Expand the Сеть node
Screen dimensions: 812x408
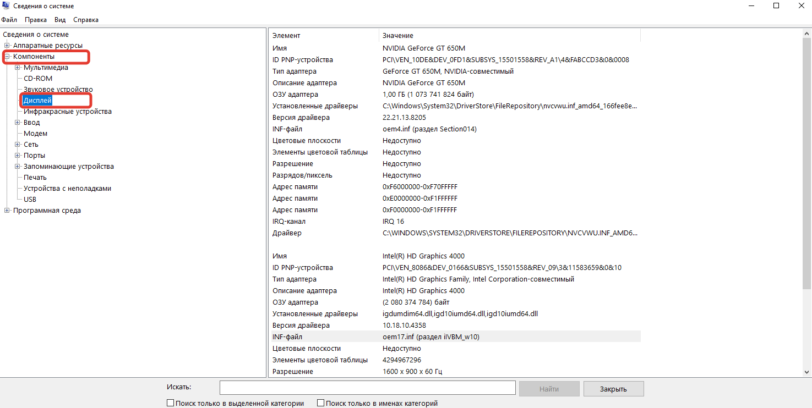tap(18, 145)
